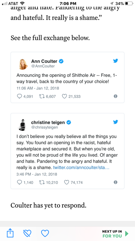This screenshot has width=135, height=241.
Task: Tap Twitter bird icon on christine teigen tweet
Action: point(115,122)
